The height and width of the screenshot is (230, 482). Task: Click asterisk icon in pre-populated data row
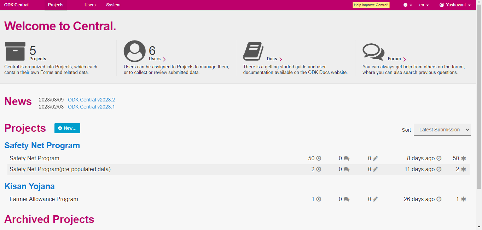click(x=463, y=169)
